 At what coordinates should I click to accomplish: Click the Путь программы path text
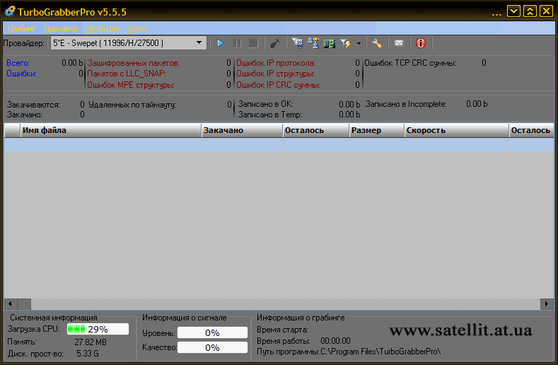(x=380, y=352)
